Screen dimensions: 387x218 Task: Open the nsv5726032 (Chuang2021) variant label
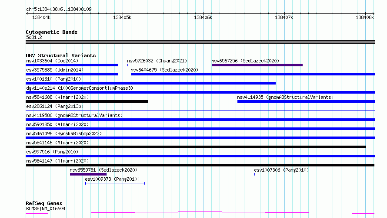(157, 61)
